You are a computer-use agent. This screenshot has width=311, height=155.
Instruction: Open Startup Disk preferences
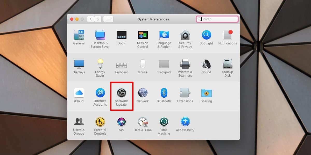click(228, 68)
